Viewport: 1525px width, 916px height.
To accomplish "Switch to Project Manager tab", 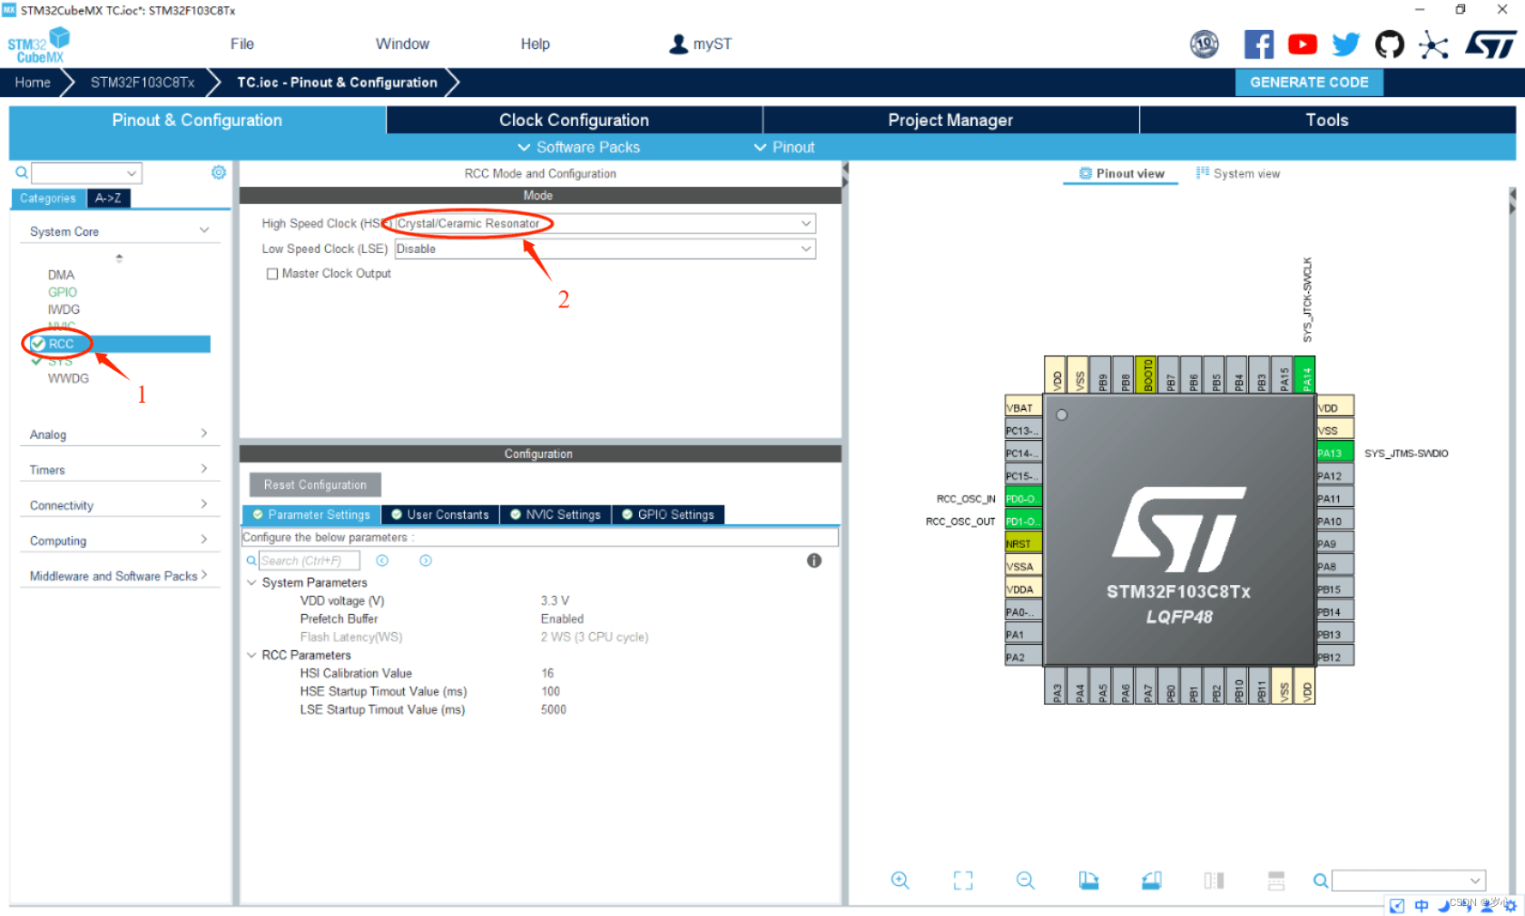I will pyautogui.click(x=950, y=120).
